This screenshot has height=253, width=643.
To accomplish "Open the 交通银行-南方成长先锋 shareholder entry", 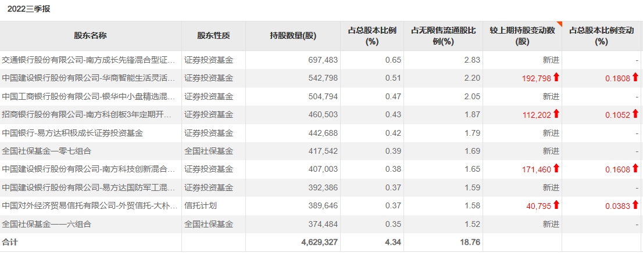I will (88, 60).
